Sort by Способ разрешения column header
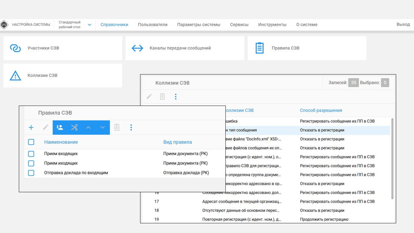Viewport: 414px width, 233px height. tap(321, 110)
